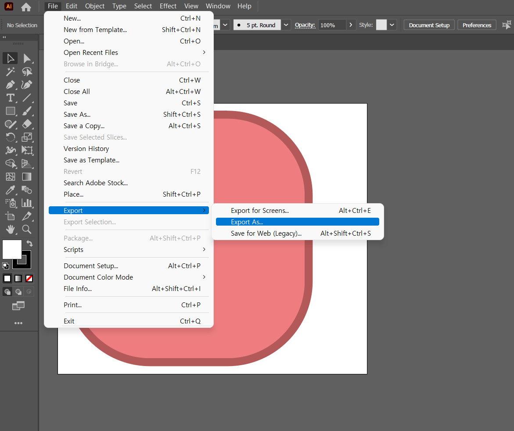This screenshot has height=431, width=514.
Task: Open the Object menu
Action: coord(95,6)
